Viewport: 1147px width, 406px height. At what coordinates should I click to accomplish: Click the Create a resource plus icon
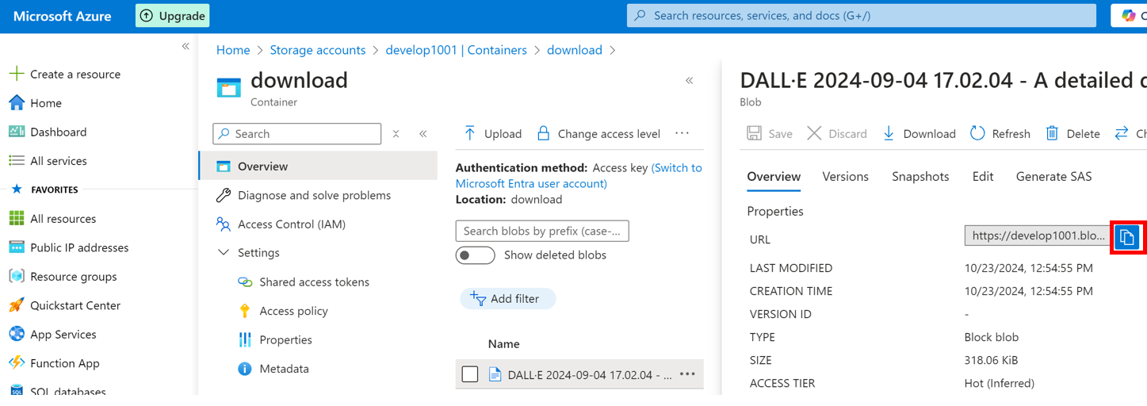point(16,74)
